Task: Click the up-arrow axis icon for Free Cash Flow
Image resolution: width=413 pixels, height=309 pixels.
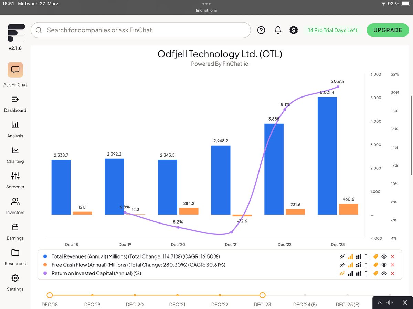Action: 367,265
